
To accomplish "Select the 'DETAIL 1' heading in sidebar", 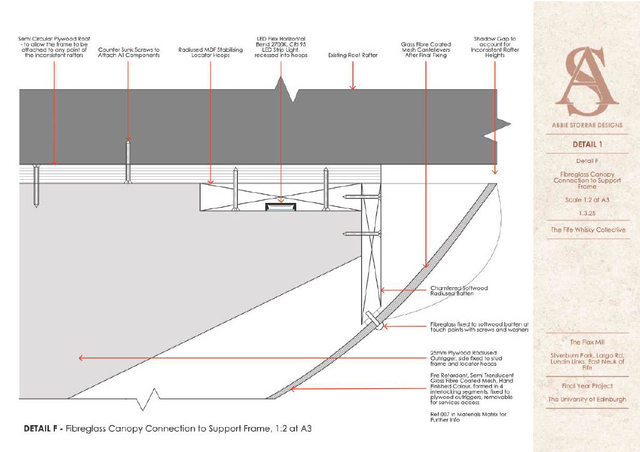I will tap(587, 144).
